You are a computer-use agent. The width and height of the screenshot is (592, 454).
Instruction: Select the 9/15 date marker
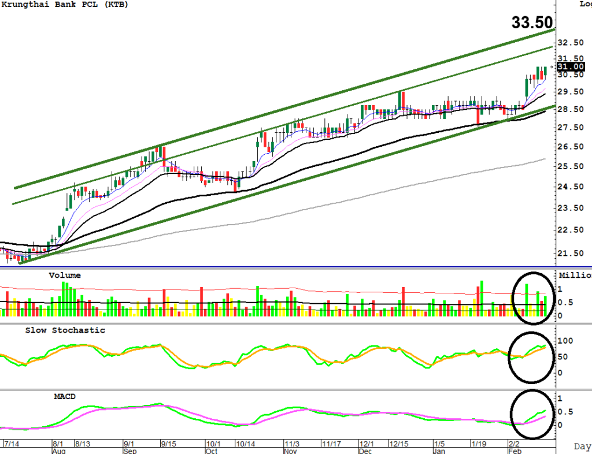tap(168, 444)
